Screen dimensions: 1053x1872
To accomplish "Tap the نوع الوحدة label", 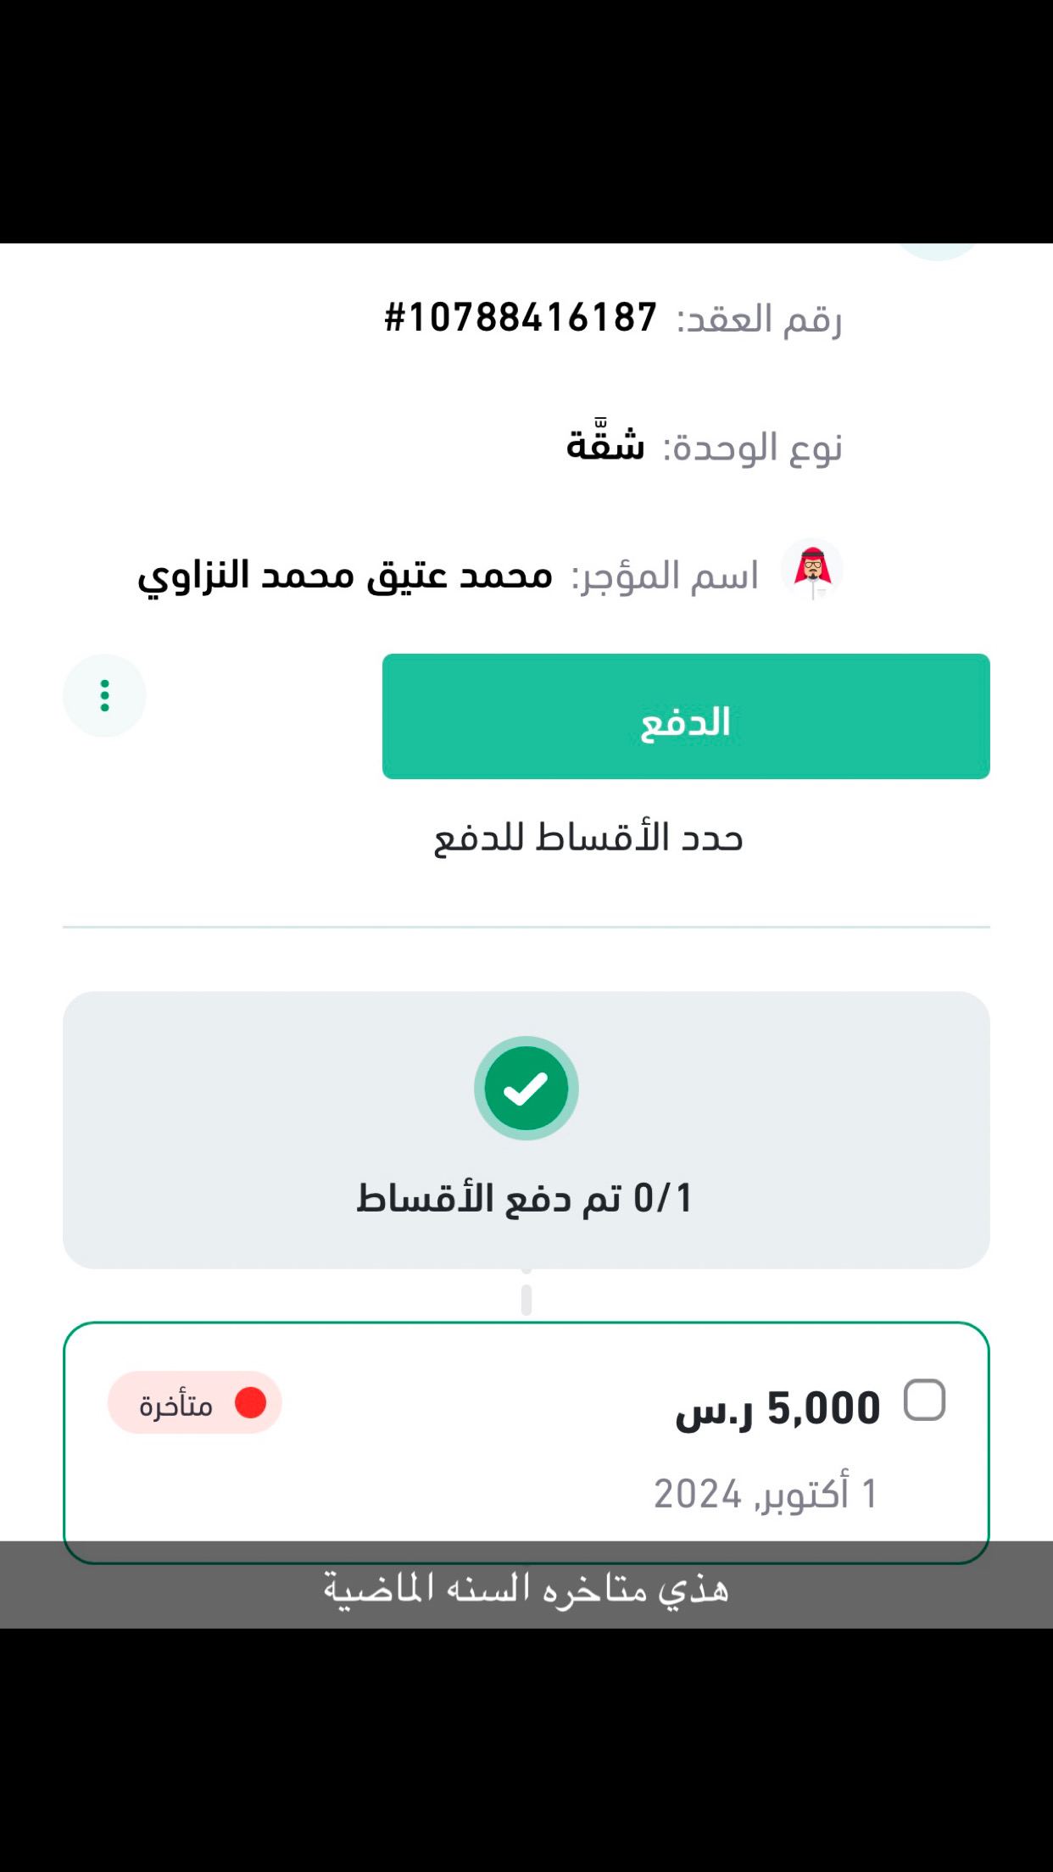I will [x=752, y=448].
